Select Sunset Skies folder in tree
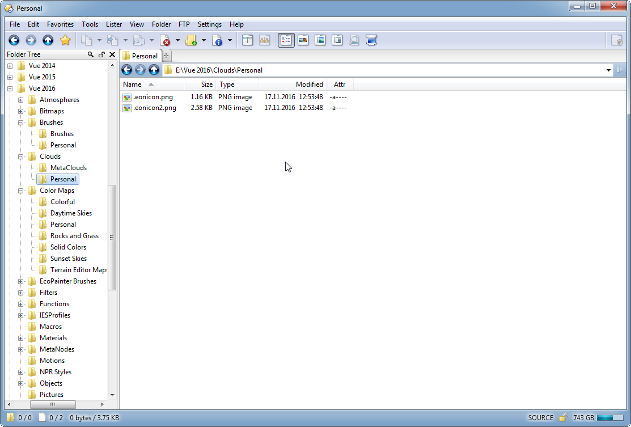This screenshot has width=631, height=427. point(63,259)
